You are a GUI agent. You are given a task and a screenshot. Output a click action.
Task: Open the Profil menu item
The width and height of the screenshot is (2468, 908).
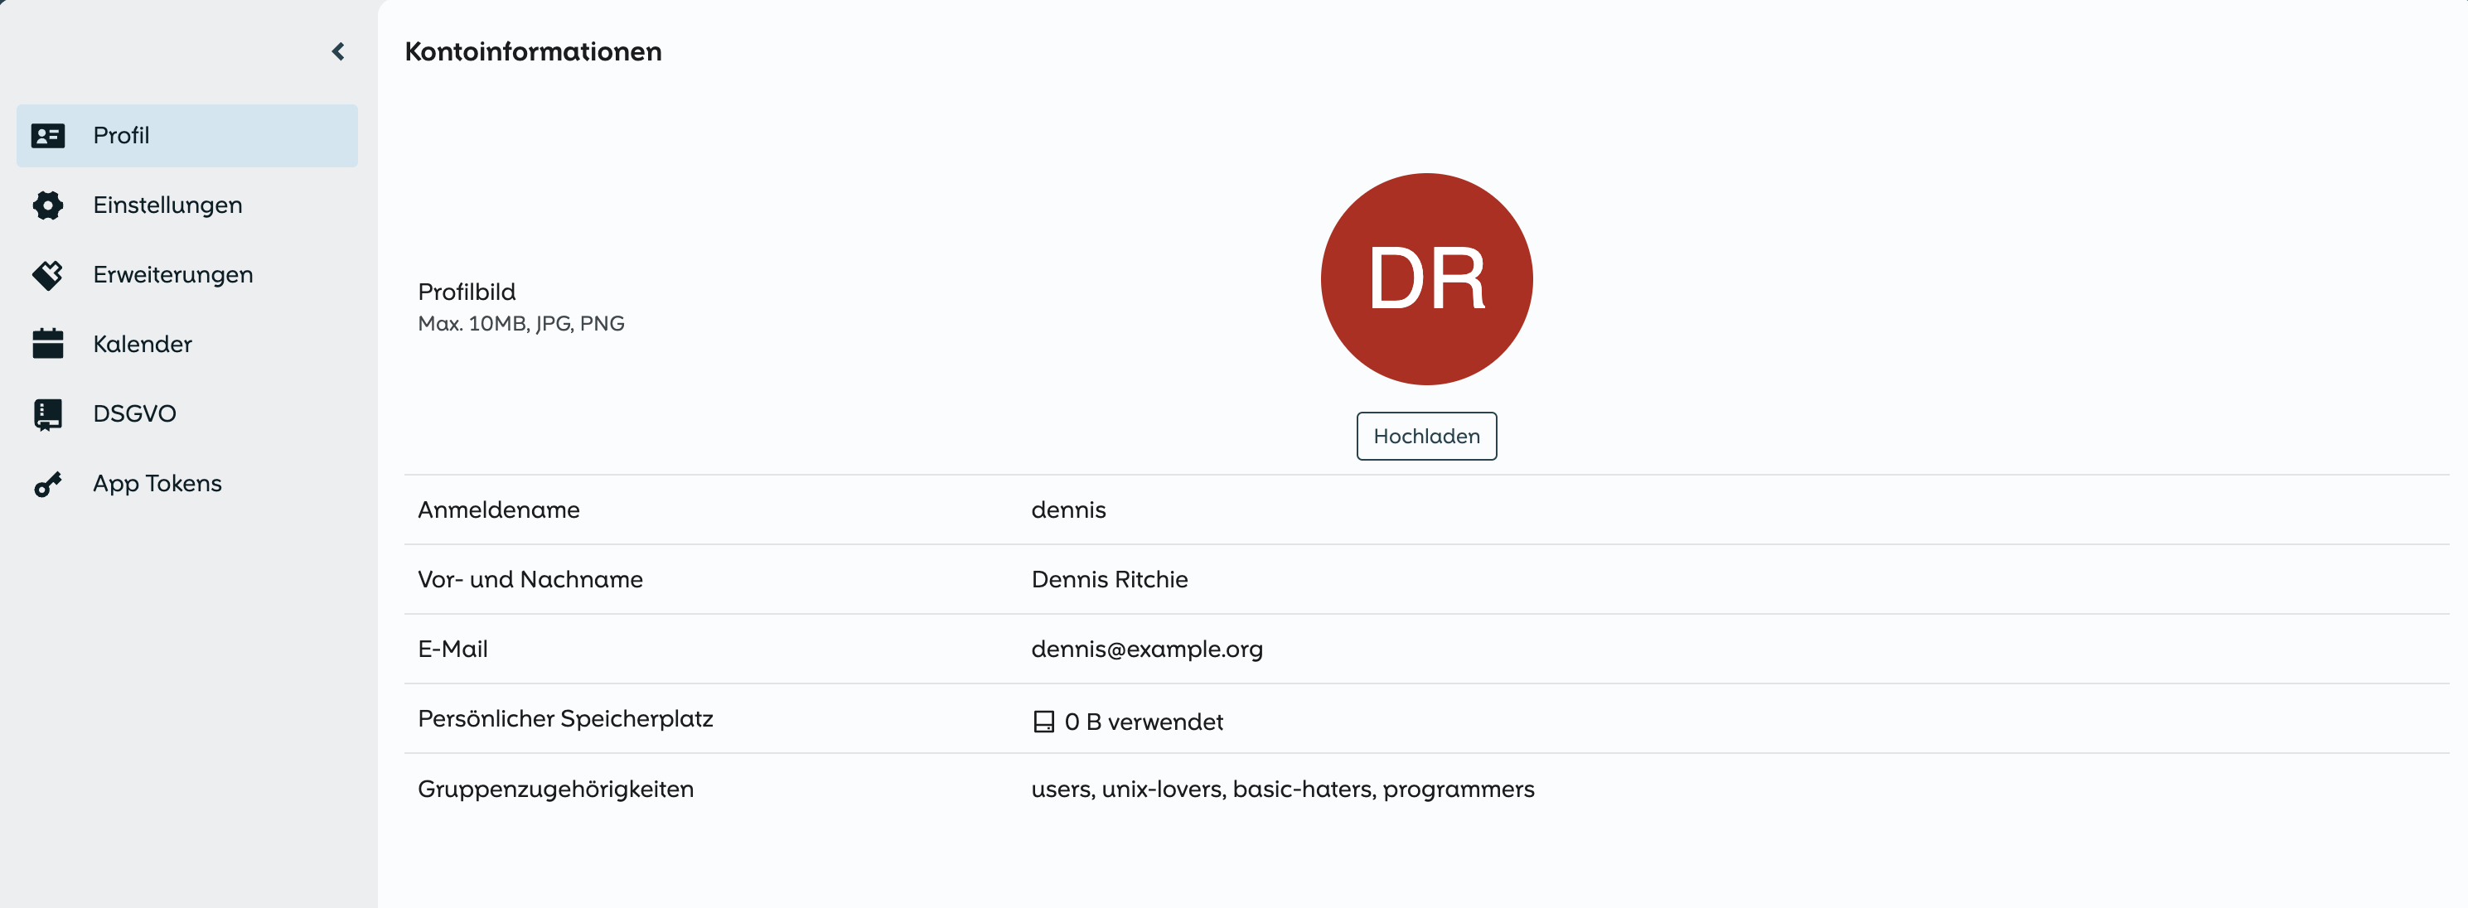(x=122, y=136)
